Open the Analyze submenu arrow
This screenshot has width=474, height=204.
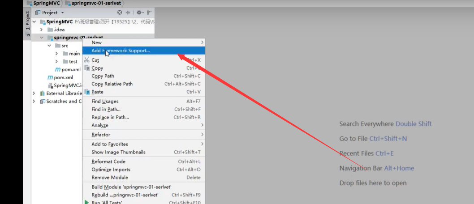point(202,125)
